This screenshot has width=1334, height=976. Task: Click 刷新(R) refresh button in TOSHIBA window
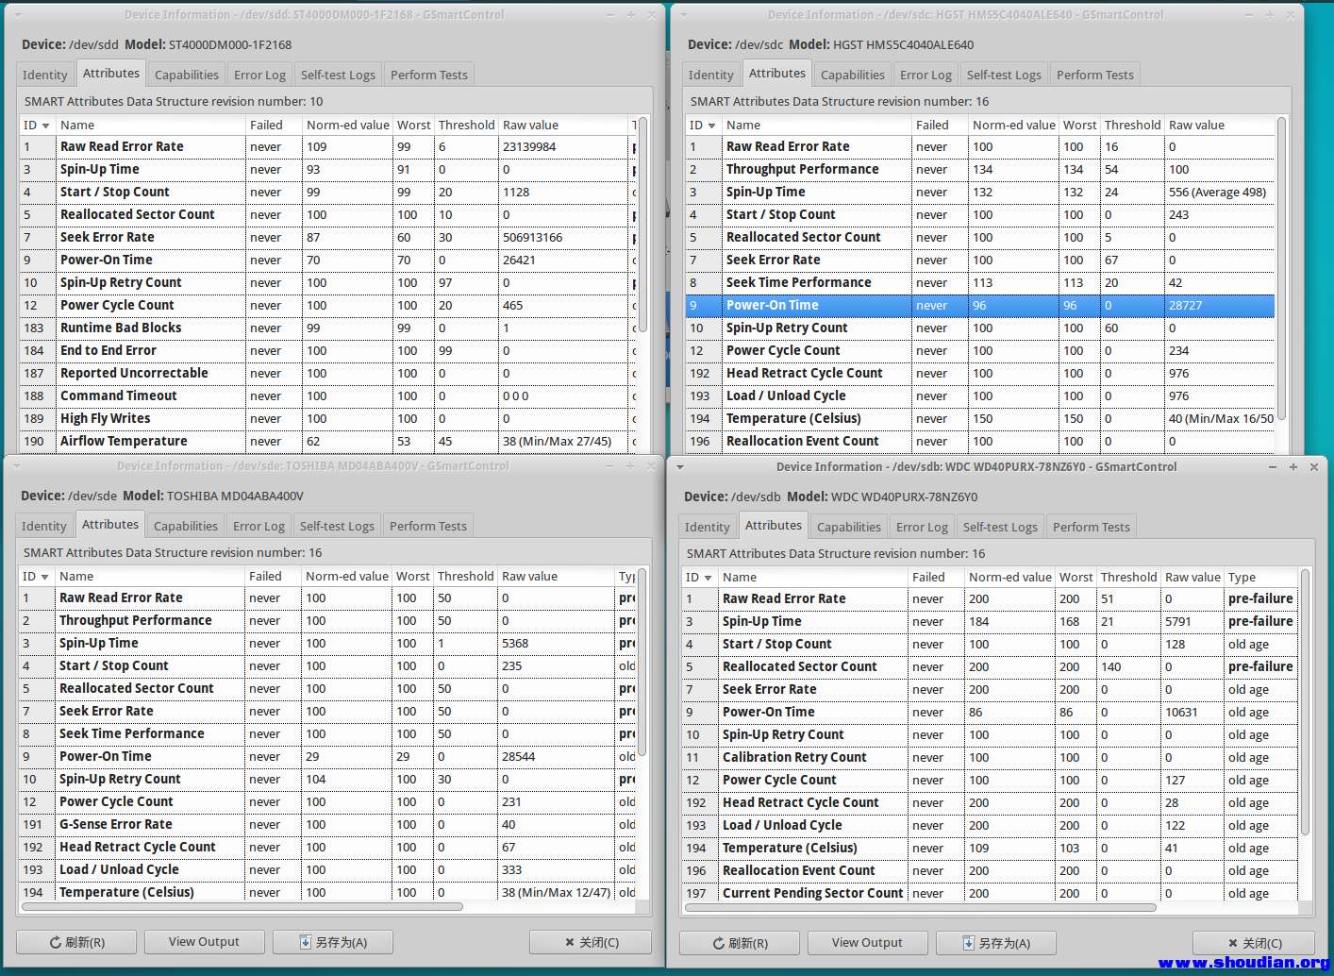tap(76, 942)
